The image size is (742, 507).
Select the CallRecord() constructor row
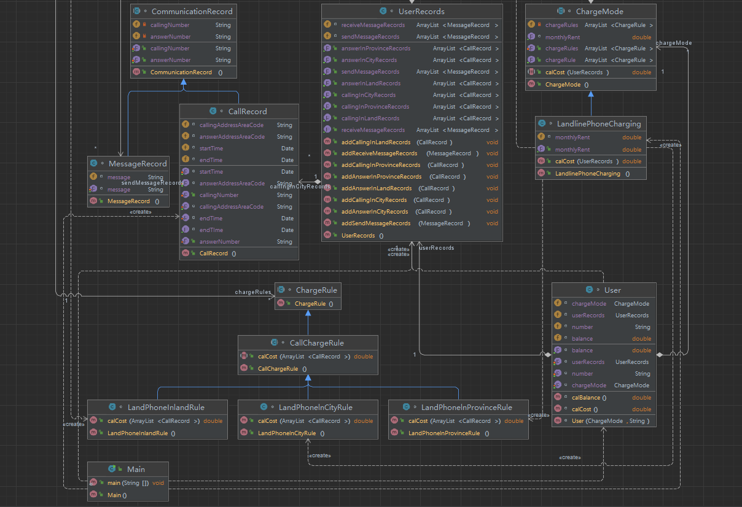point(239,253)
